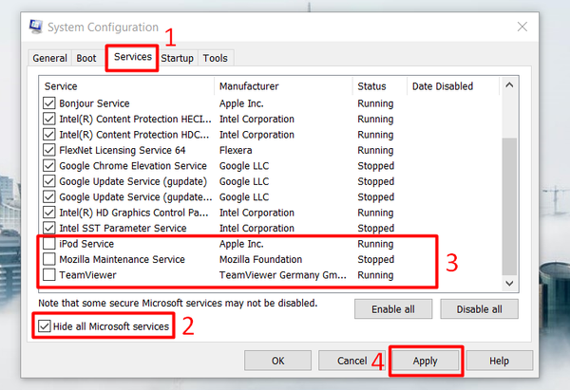Click the Date Disabled column header
This screenshot has width=570, height=390.
(452, 86)
